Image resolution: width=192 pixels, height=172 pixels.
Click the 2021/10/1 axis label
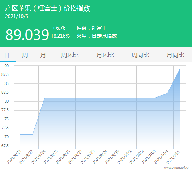coord(124,157)
